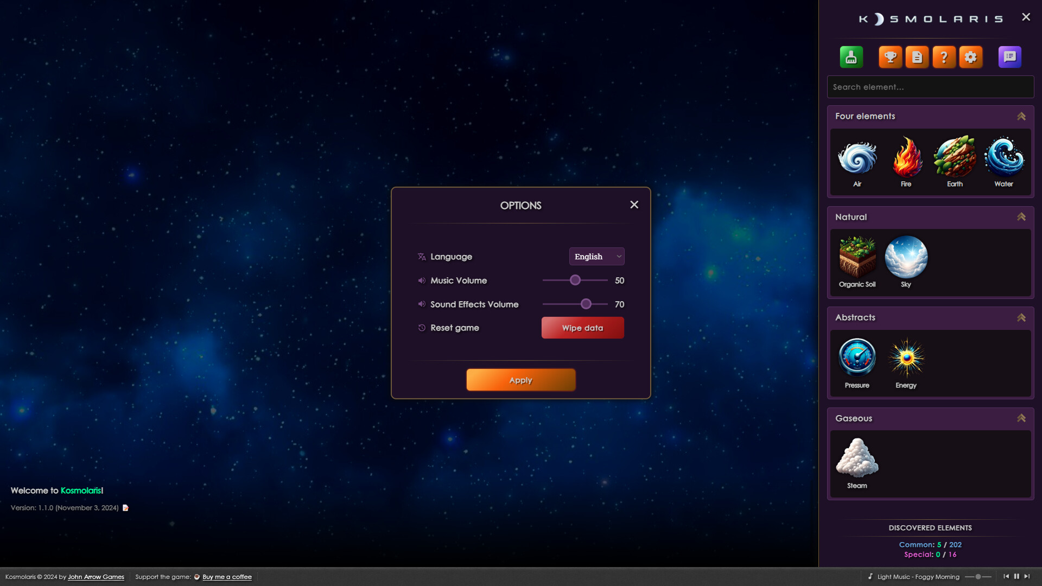The height and width of the screenshot is (586, 1042).
Task: Click the Sky element icon
Action: (x=906, y=259)
